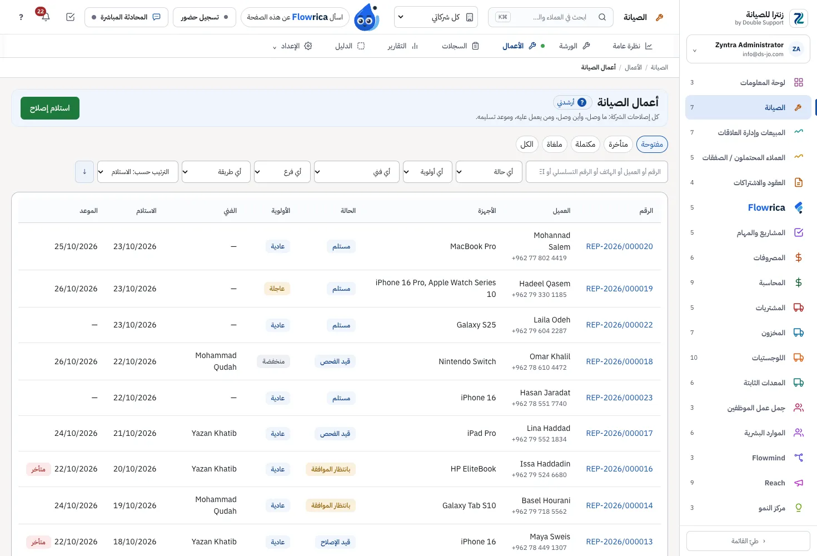Open the أي فرع branch dropdown
This screenshot has height=556, width=817.
[282, 172]
